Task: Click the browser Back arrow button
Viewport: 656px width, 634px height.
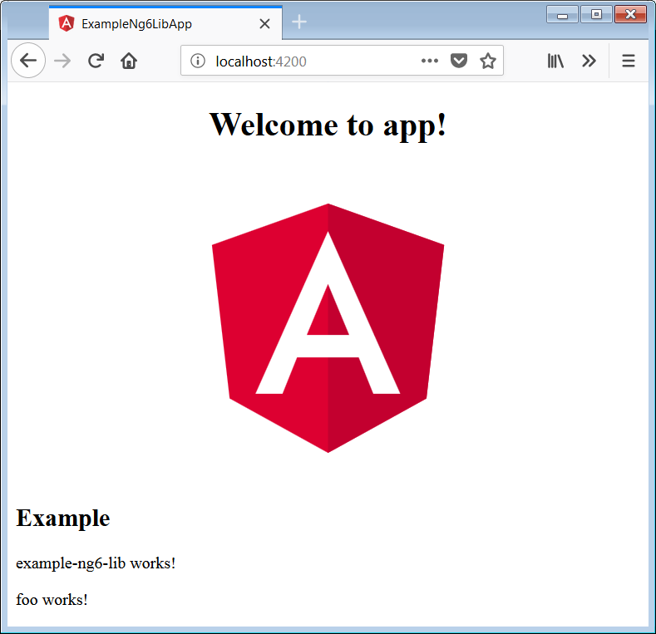Action: coord(28,61)
